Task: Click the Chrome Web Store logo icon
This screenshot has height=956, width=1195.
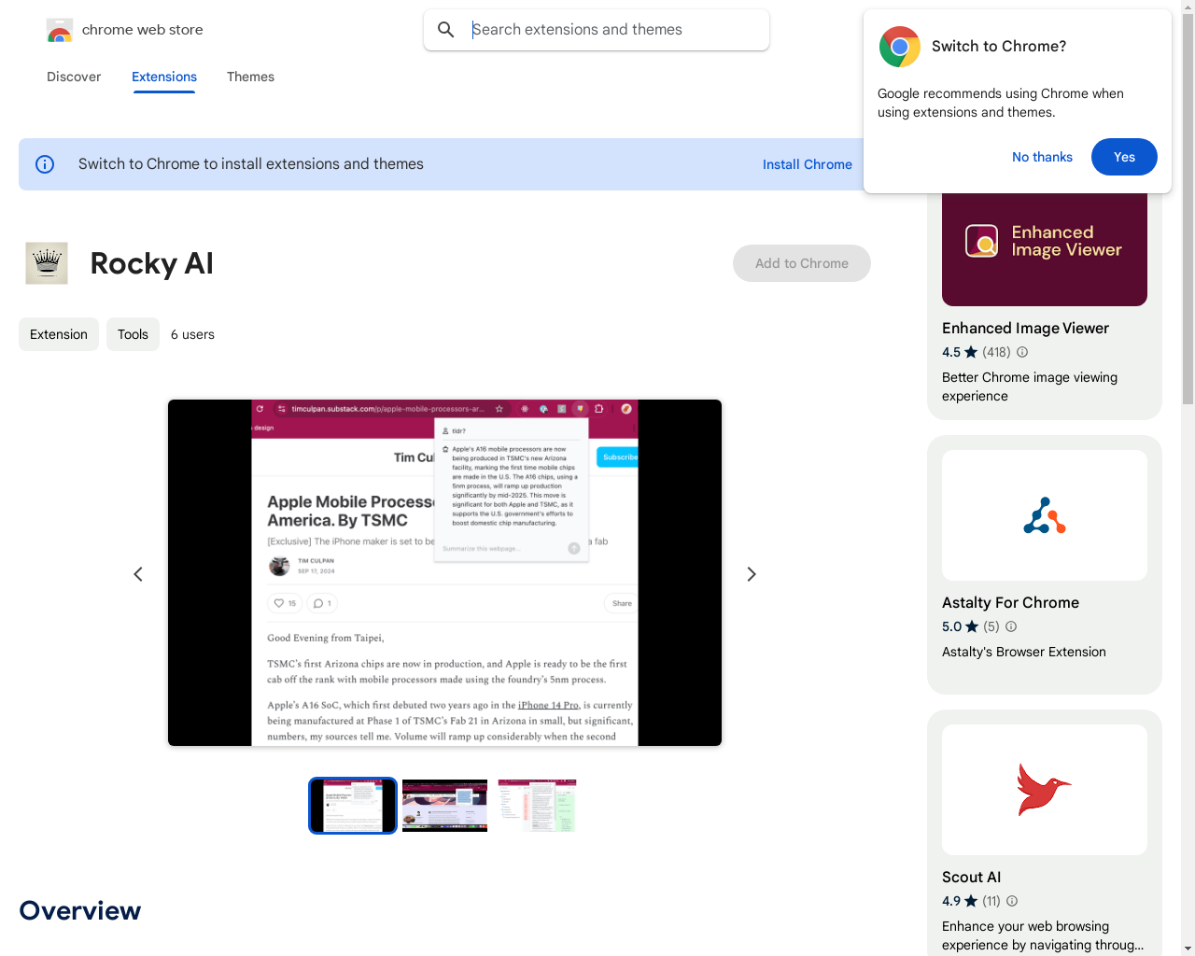Action: tap(60, 30)
